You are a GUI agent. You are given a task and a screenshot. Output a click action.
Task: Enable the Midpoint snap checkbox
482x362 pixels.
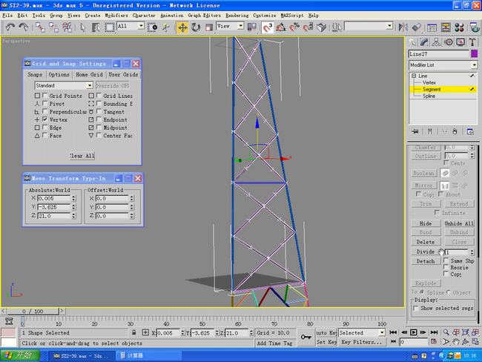point(99,128)
